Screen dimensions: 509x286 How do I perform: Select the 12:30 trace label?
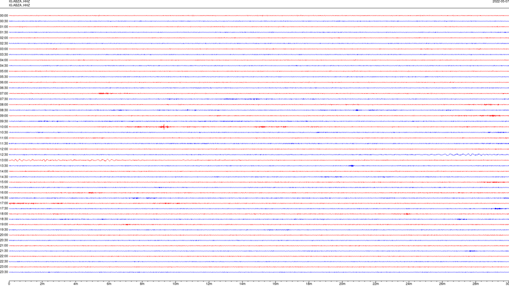(4, 155)
